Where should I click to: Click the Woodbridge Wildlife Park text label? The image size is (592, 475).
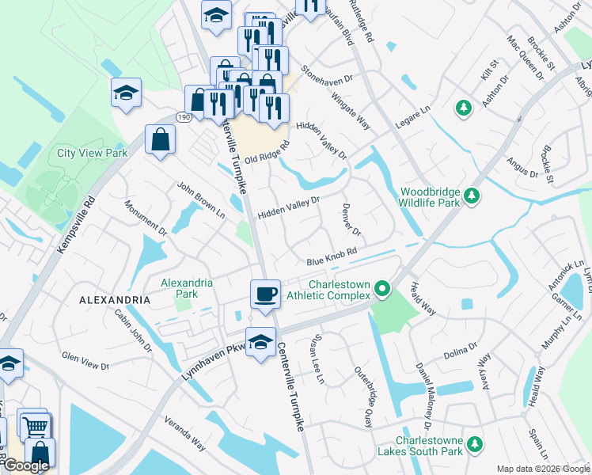click(x=430, y=197)
